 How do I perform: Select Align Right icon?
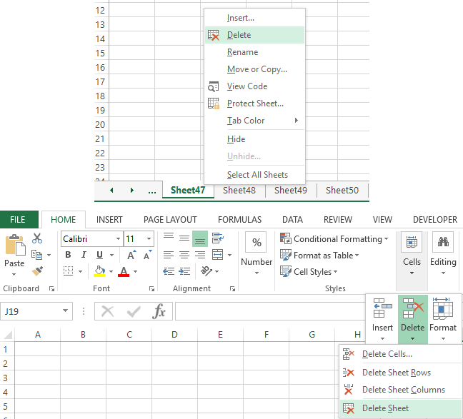click(x=200, y=255)
